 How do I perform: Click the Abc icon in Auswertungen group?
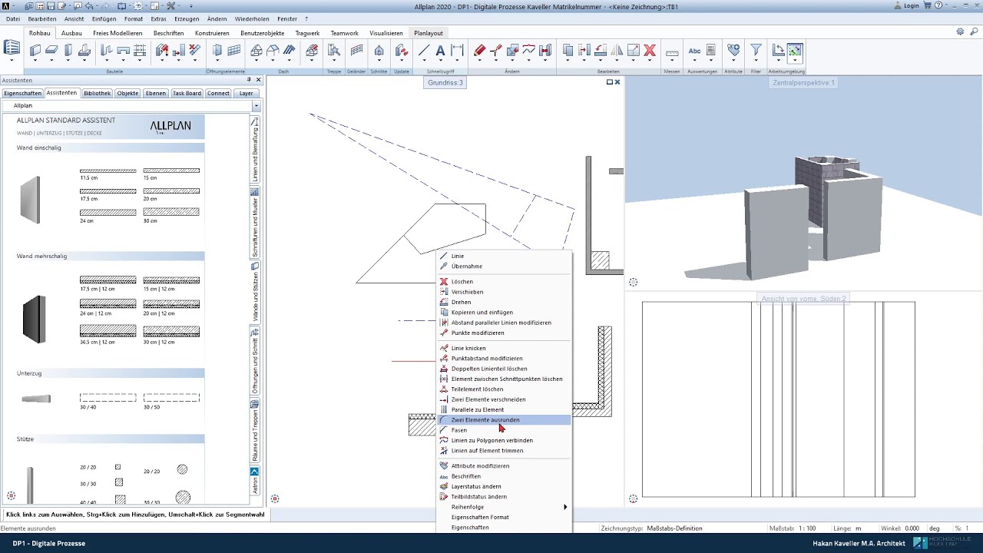coord(694,51)
